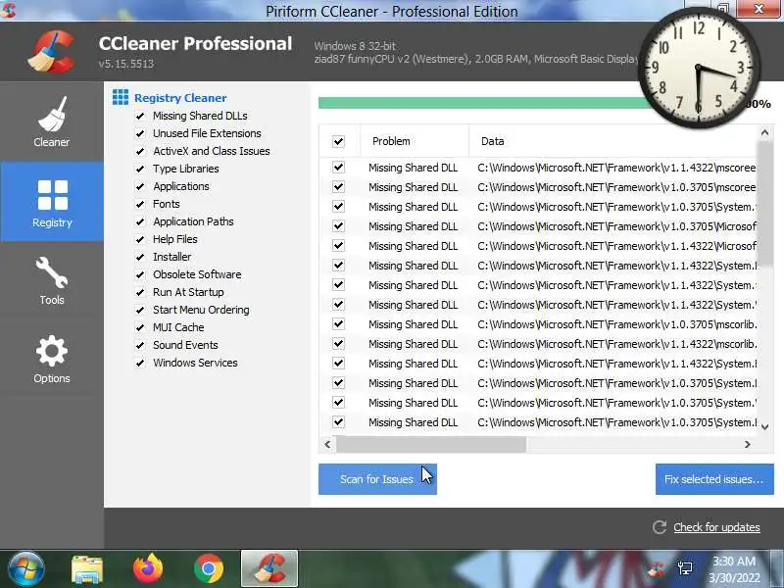Select the CCleaner taskbar button
Screen dimensions: 784x588
(269, 568)
